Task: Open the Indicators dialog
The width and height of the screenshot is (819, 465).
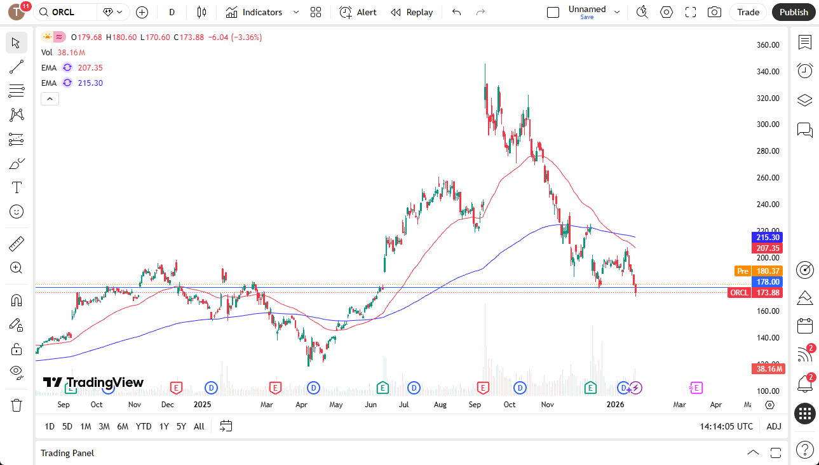Action: (x=254, y=12)
